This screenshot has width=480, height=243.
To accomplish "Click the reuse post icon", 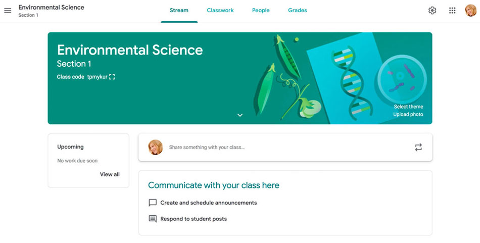I will (x=418, y=148).
